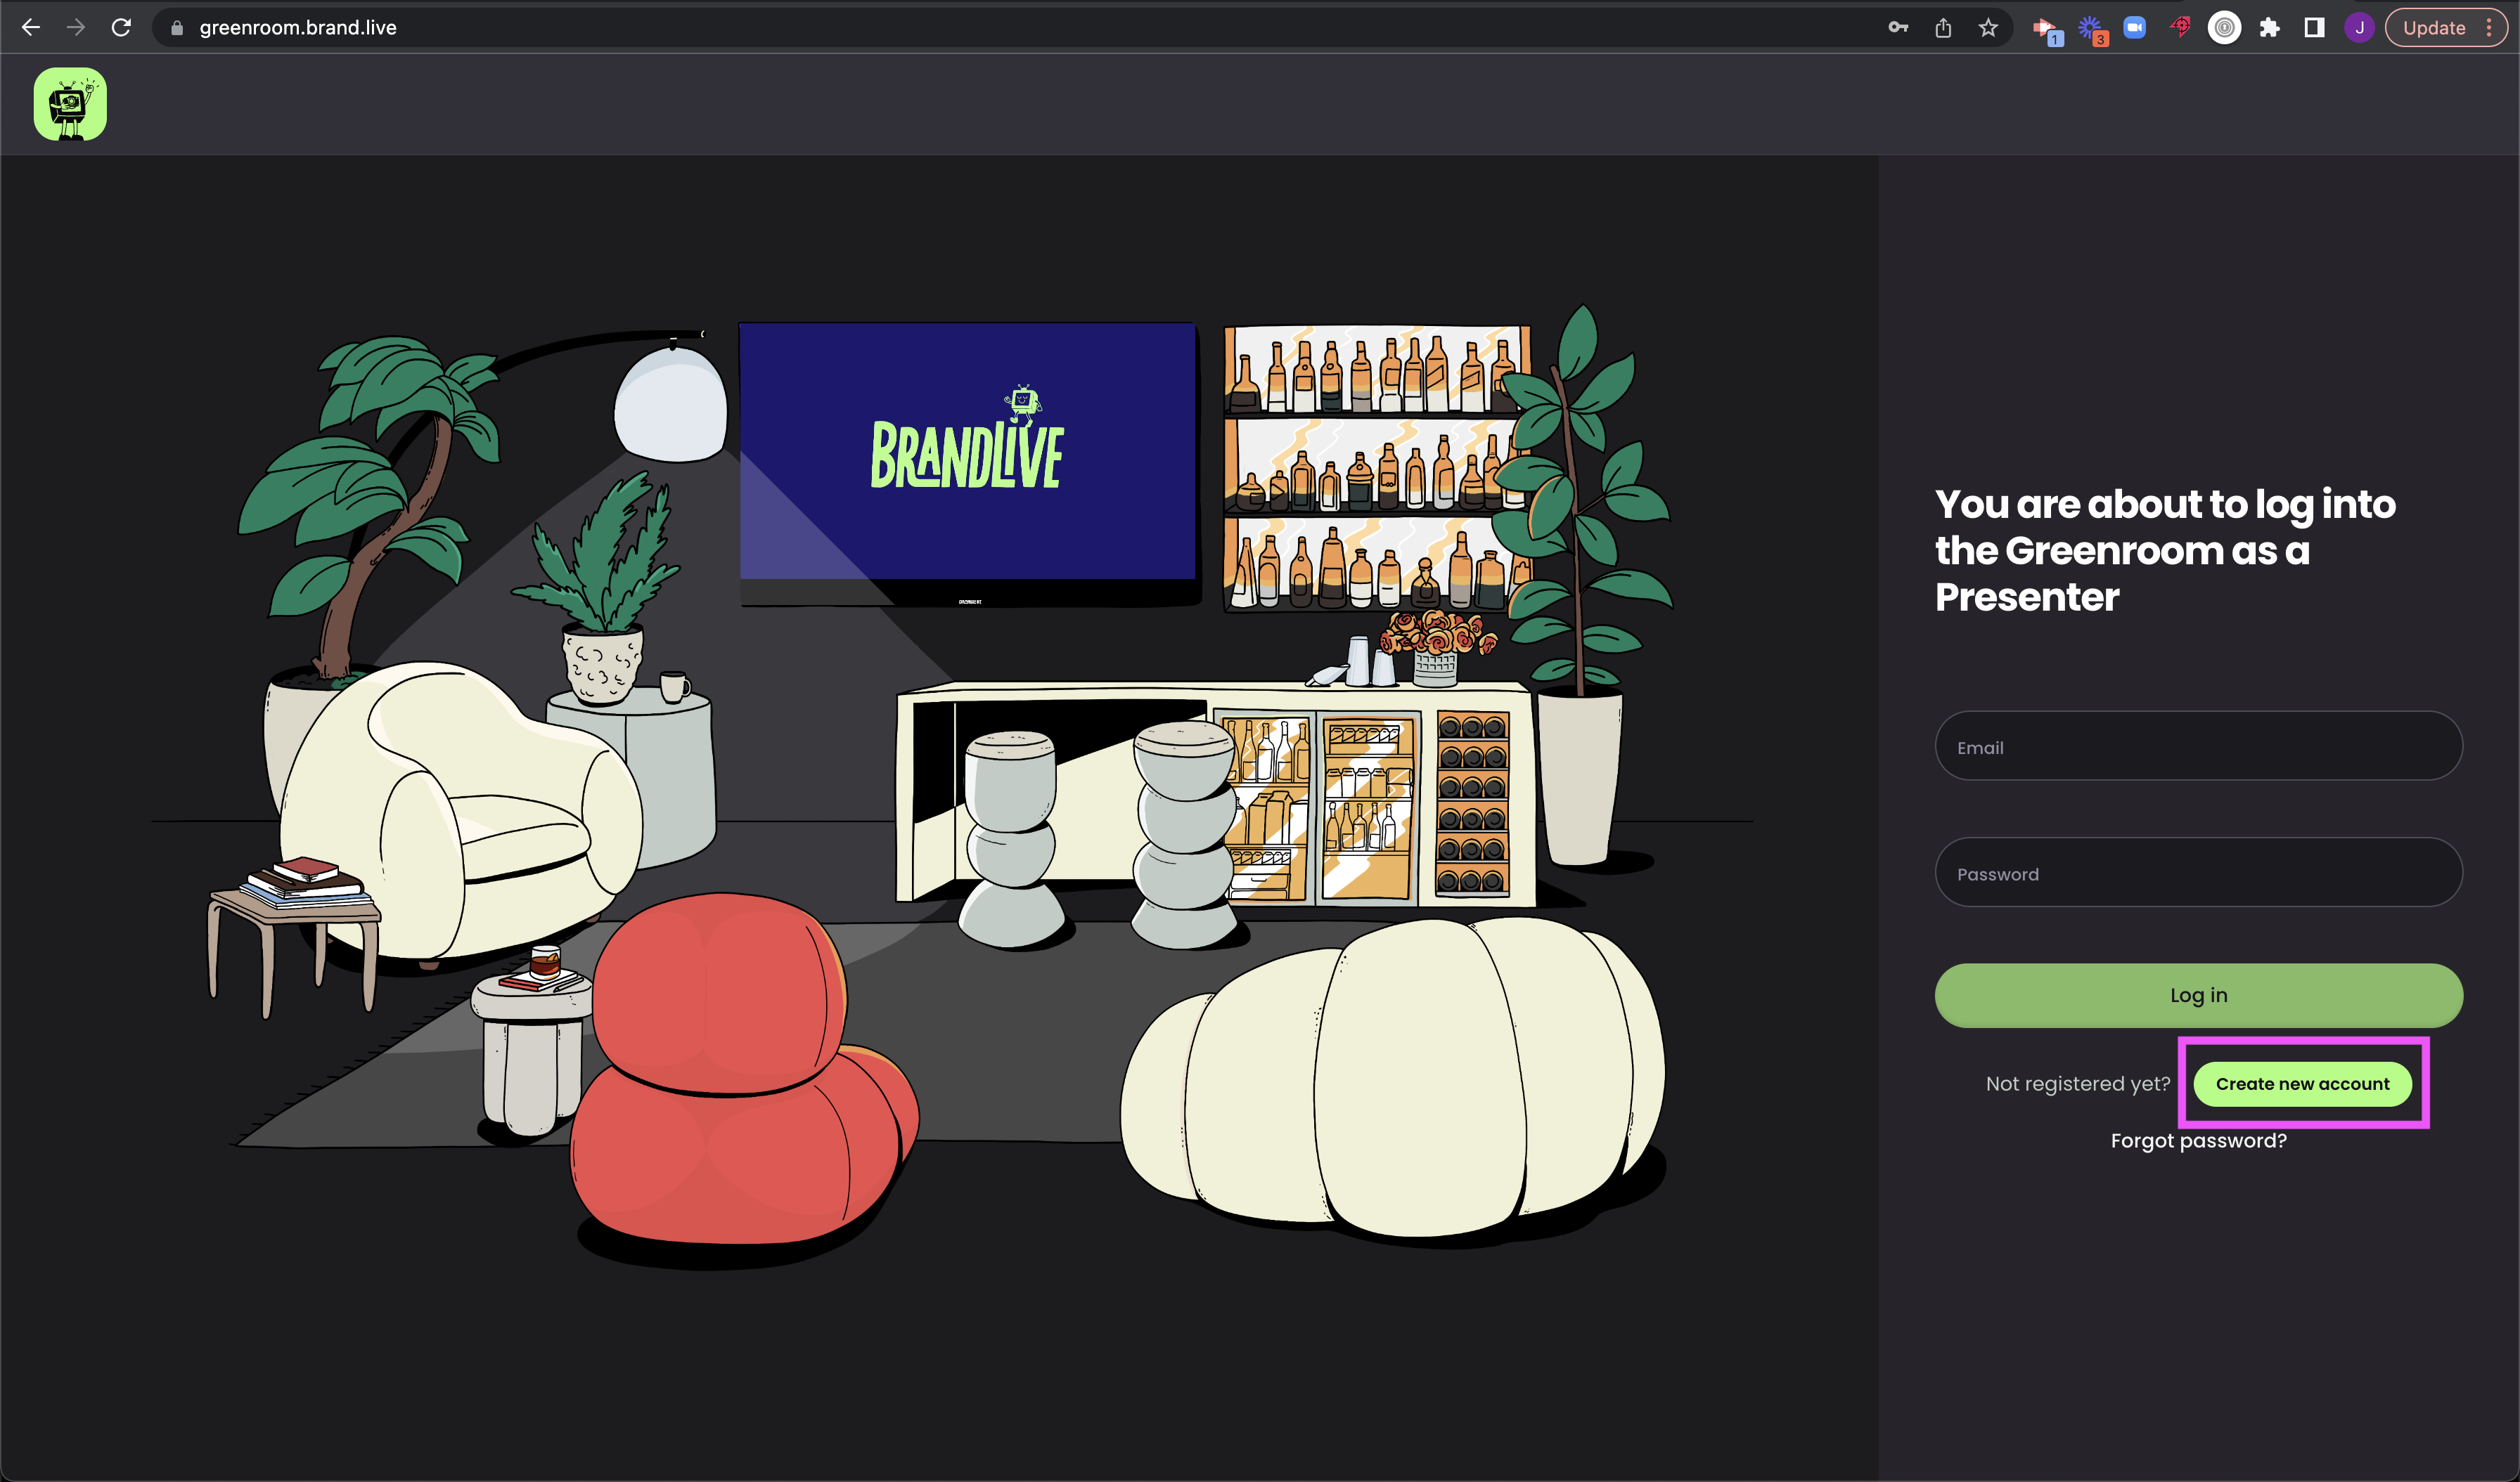Click the browser forward arrow
2520x1482 pixels.
click(76, 28)
